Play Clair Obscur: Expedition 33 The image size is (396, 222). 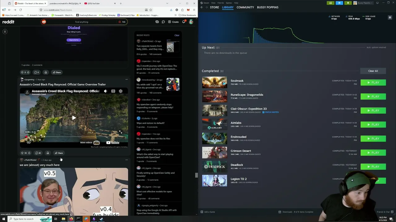(373, 111)
